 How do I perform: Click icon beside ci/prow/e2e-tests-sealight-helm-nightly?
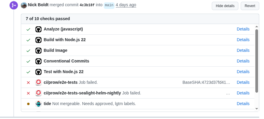[38, 93]
